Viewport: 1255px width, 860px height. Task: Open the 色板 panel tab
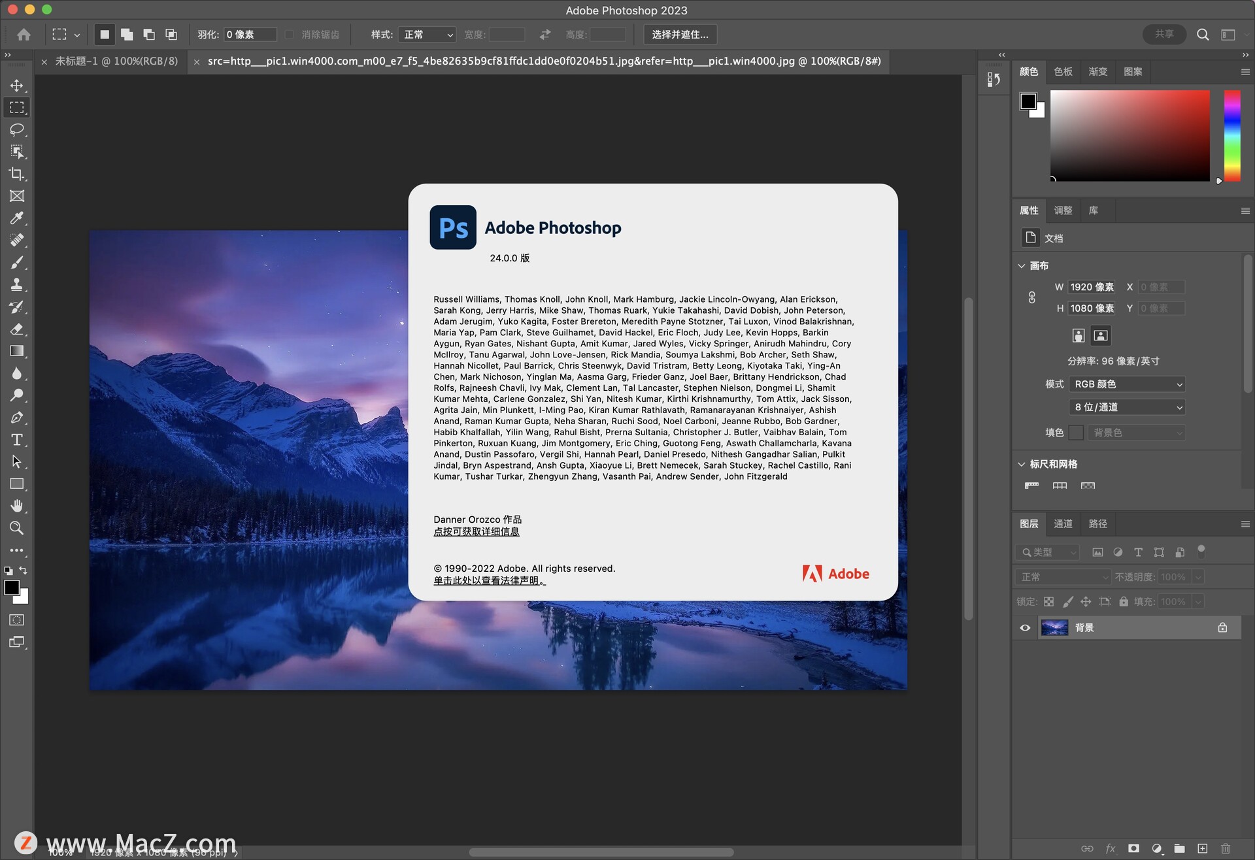[1063, 72]
